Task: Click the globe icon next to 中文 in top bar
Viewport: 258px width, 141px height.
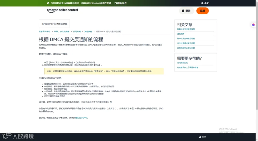Action: click(x=202, y=3)
